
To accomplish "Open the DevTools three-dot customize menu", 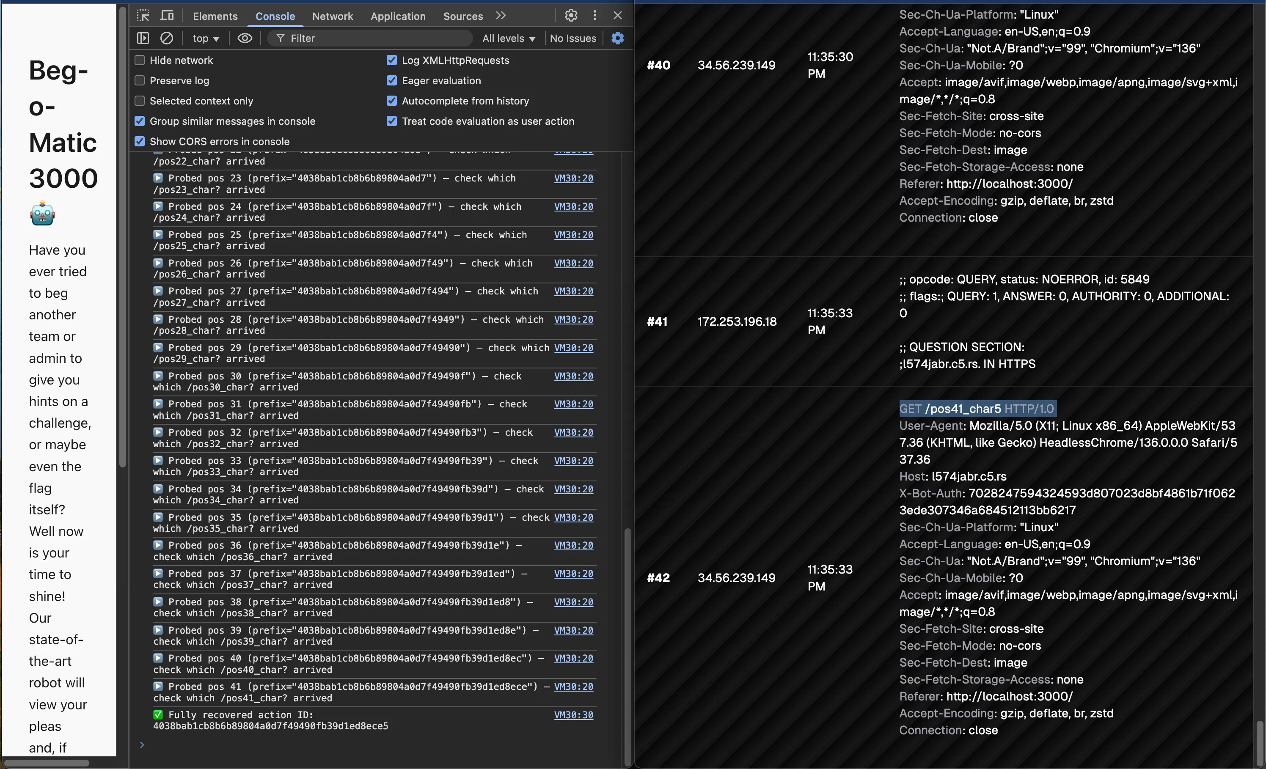I will tap(594, 15).
